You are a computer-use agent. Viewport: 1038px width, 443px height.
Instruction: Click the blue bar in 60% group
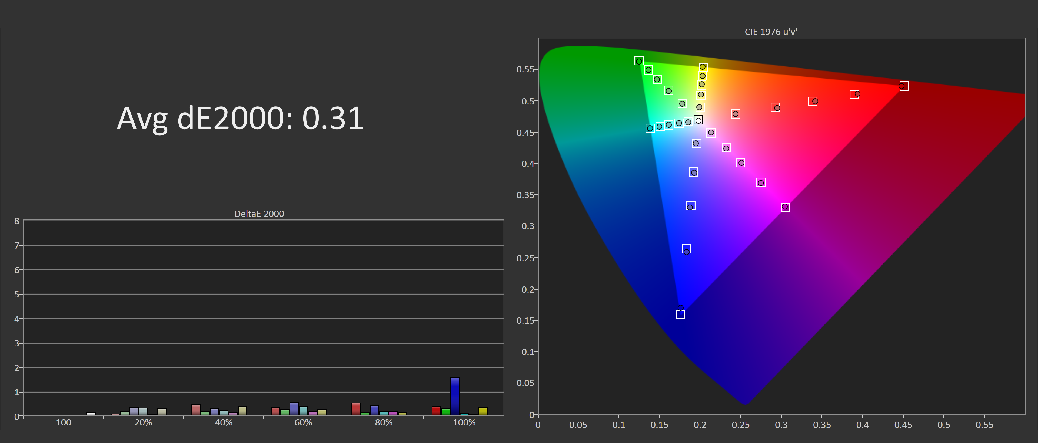point(294,408)
